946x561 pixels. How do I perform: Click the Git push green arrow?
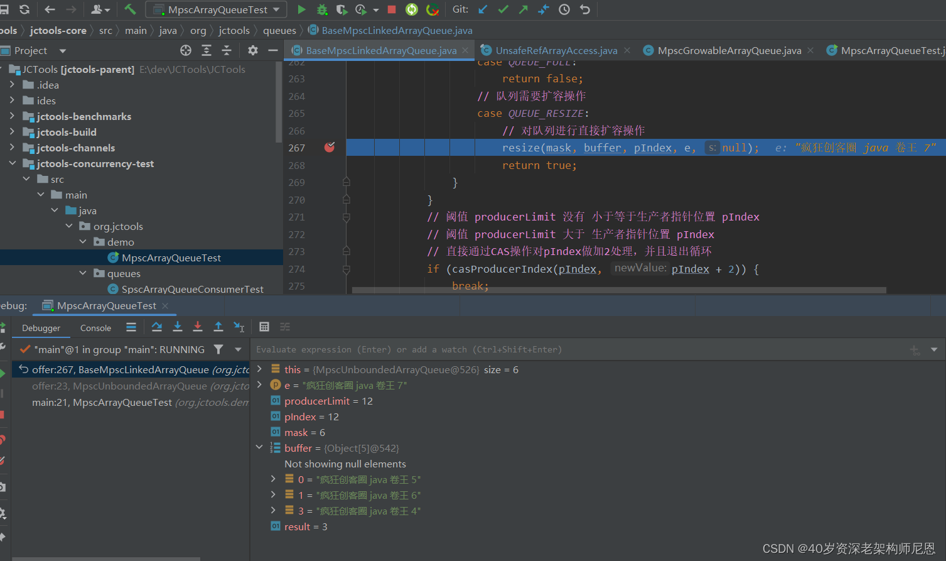coord(524,9)
